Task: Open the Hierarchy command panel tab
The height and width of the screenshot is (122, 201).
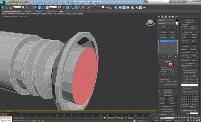Action: [x=166, y=17]
